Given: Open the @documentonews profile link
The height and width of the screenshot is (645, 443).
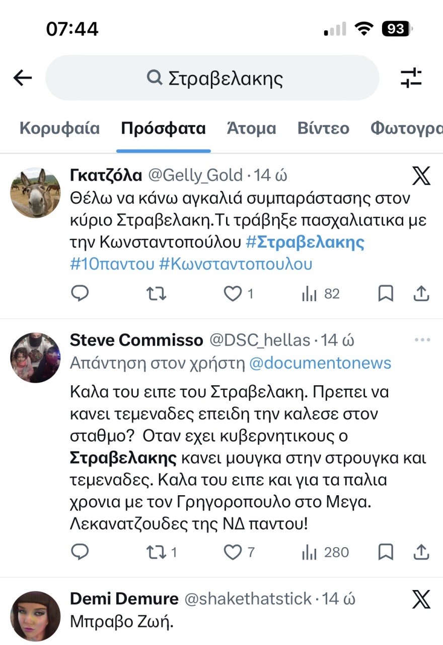Looking at the screenshot, I should tap(320, 363).
